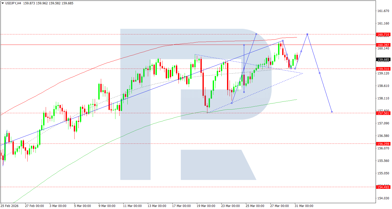Screen dimensions: 392x209
Task: Select the red 159.310 price label
Action: 383,69
